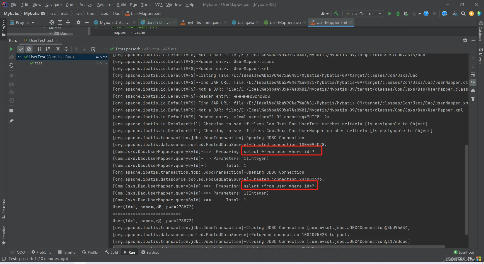
Task: Click the restore layout icon in the Run sidebar
Action: click(11, 111)
